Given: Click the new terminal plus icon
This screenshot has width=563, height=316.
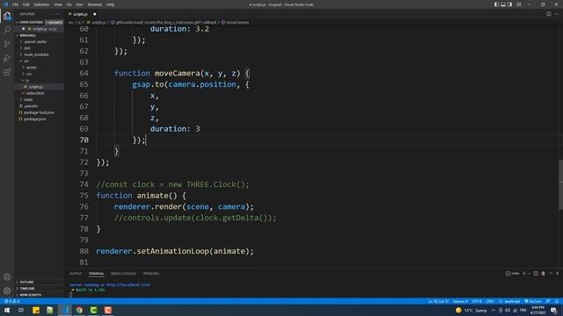Looking at the screenshot, I should point(524,273).
